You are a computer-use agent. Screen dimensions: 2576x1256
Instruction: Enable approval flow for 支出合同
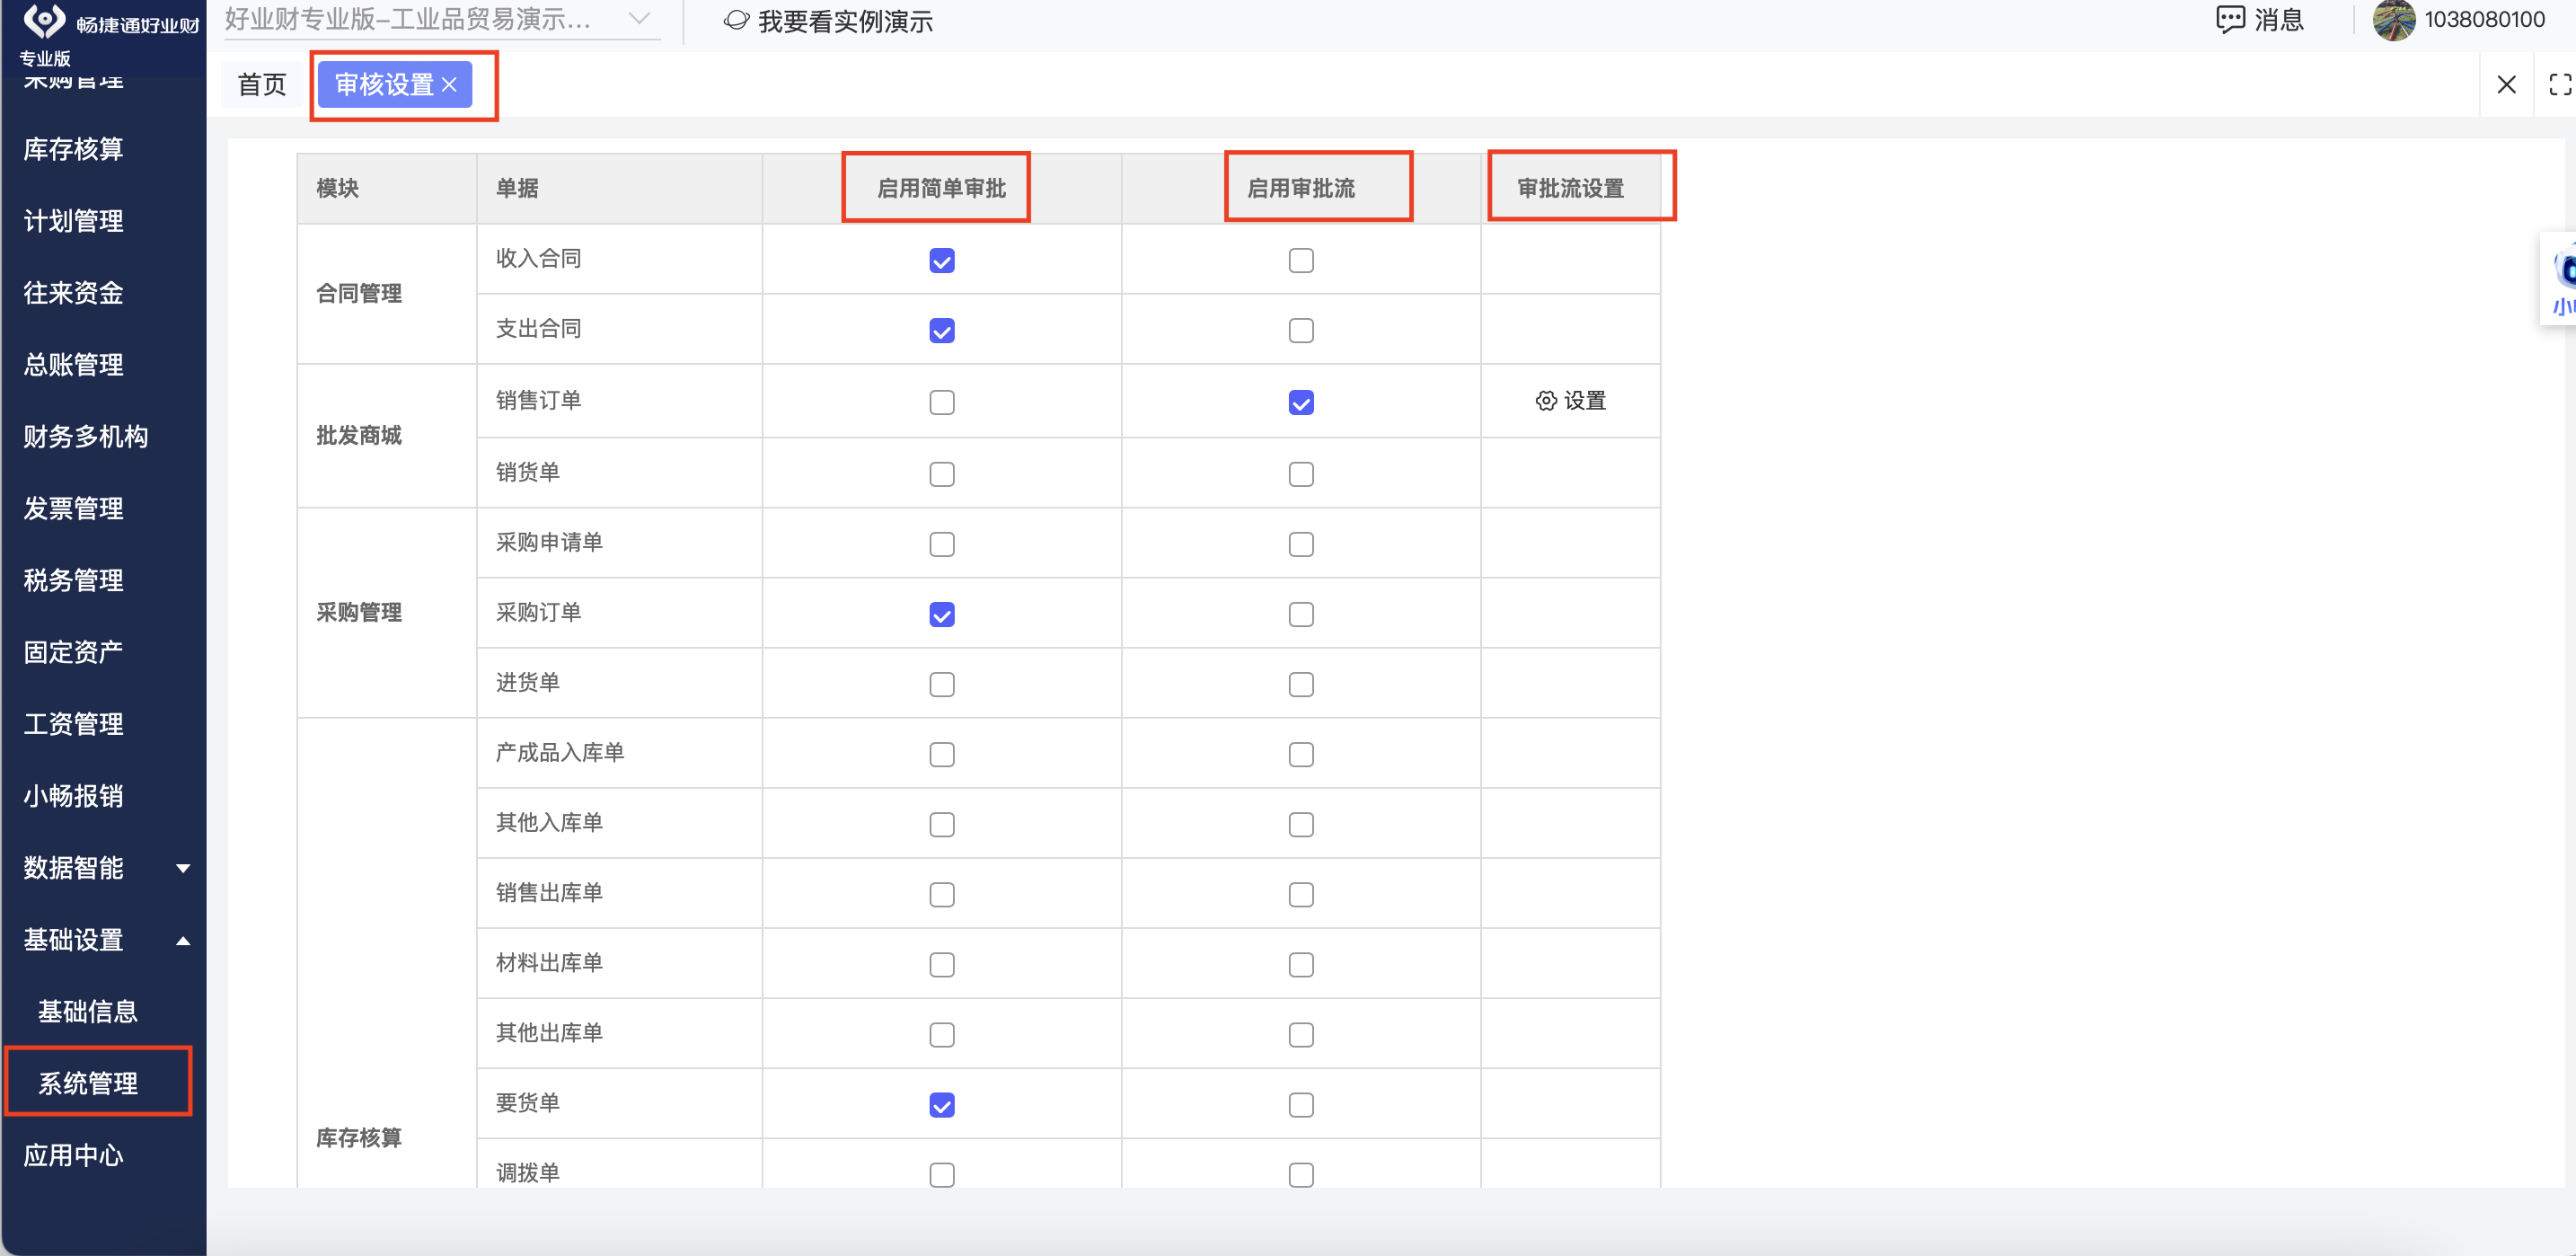click(1300, 331)
